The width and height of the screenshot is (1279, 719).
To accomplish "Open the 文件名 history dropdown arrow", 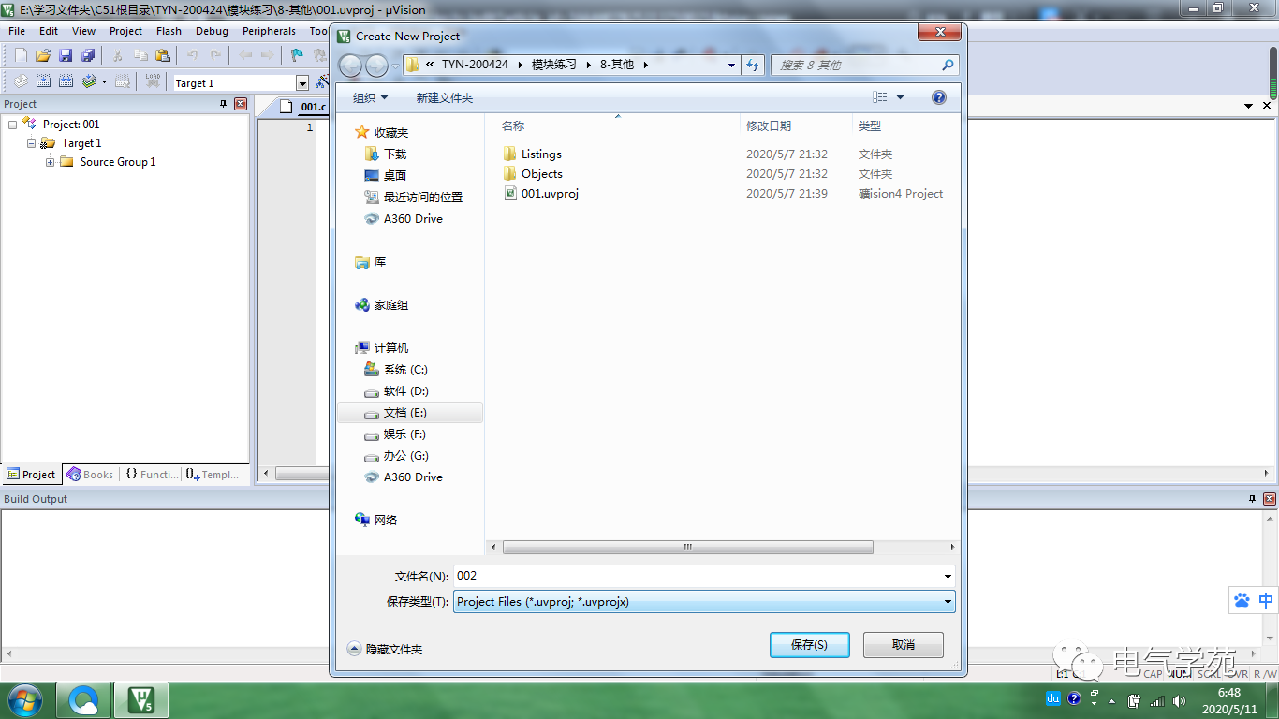I will pos(948,577).
